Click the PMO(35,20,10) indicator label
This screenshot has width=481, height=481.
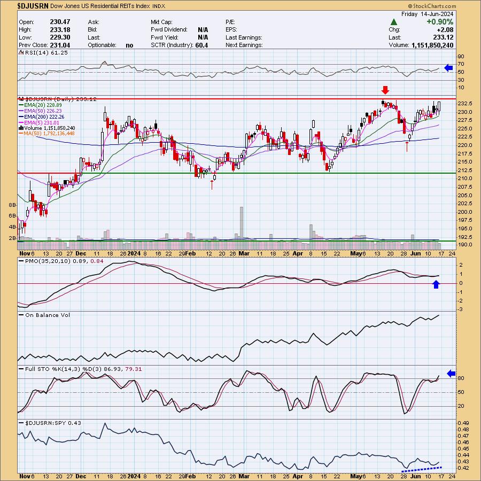point(64,261)
